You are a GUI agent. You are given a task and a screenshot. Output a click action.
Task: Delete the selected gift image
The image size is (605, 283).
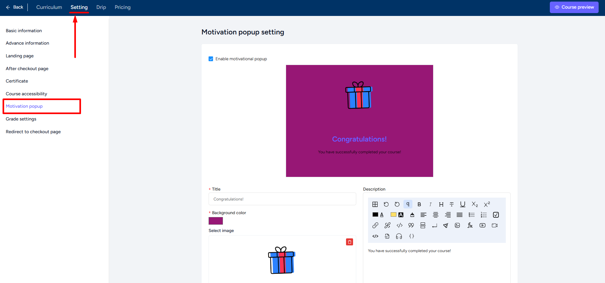350,242
